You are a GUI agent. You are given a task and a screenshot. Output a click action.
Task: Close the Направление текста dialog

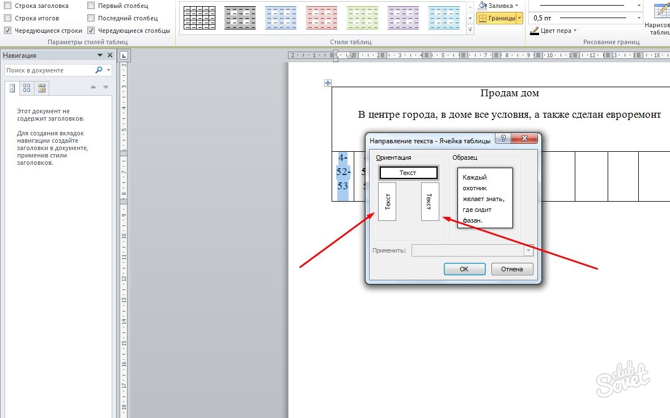524,138
